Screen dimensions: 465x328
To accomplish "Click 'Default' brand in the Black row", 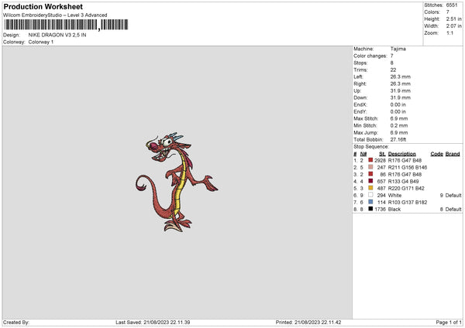I will point(453,210).
